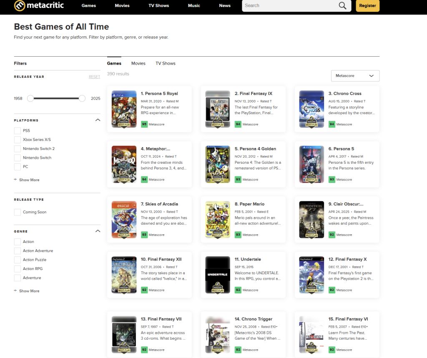The width and height of the screenshot is (427, 358).
Task: Click the plus icon beside Platforms Show More
Action: [15, 179]
